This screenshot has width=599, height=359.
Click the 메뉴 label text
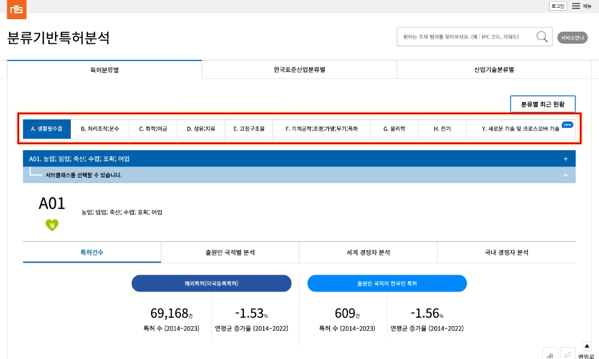587,6
